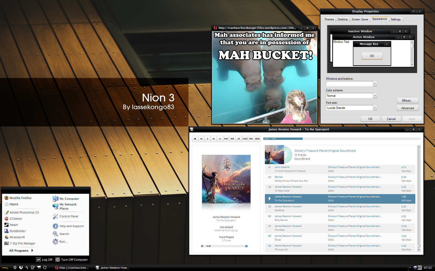Launch Adobe Photoshop CS
The width and height of the screenshot is (435, 271).
[x=22, y=212]
